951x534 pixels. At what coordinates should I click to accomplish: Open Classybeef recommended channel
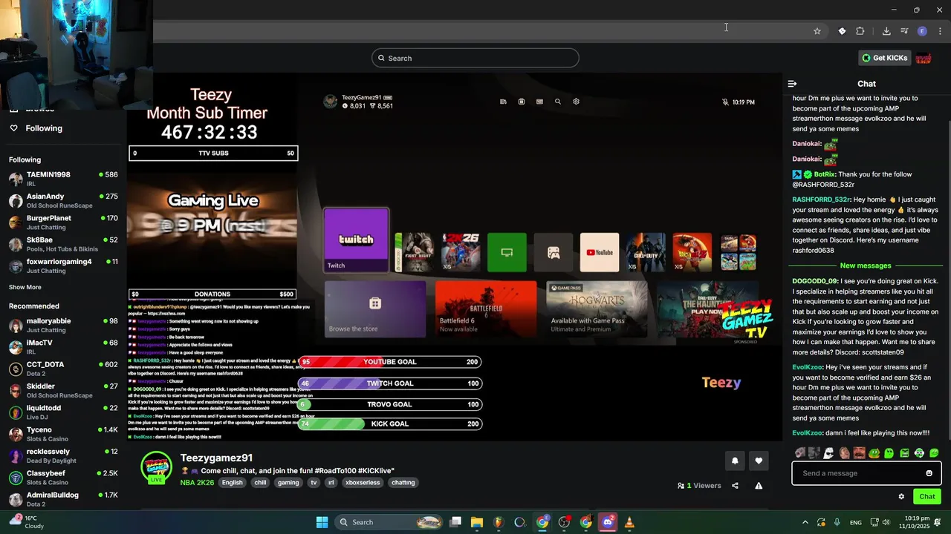click(63, 477)
